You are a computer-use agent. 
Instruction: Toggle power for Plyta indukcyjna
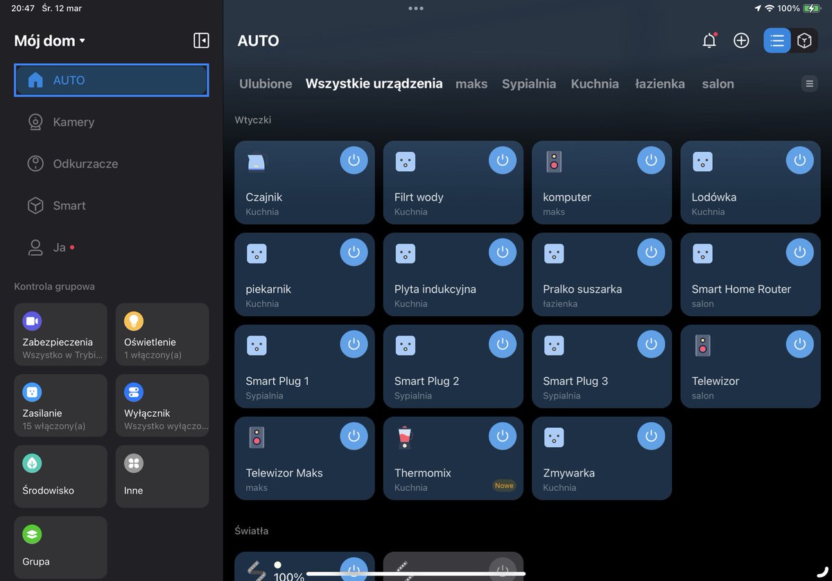[503, 252]
